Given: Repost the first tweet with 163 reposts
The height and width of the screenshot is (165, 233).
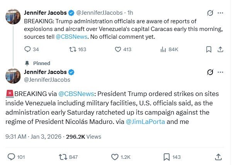Looking at the screenshot, I should click(72, 49).
